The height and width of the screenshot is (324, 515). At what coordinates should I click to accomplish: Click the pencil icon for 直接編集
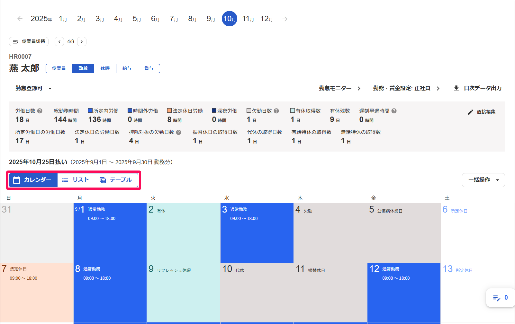click(x=470, y=112)
